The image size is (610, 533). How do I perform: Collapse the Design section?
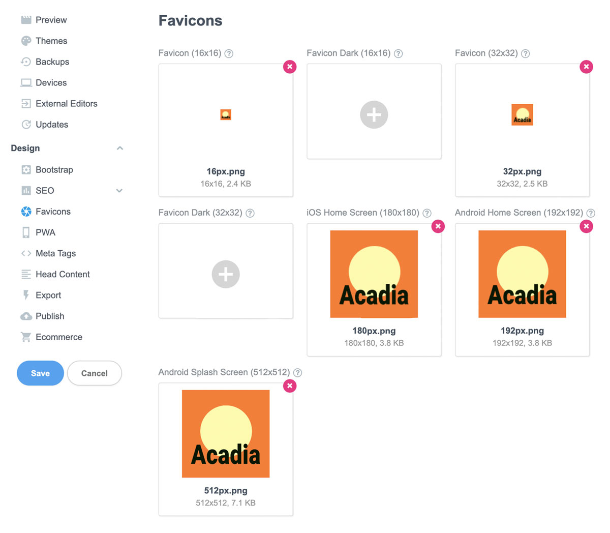(120, 148)
